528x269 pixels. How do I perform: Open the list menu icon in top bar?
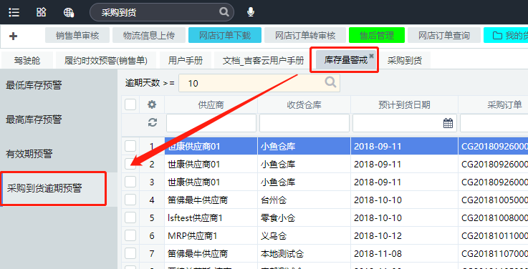(x=14, y=12)
